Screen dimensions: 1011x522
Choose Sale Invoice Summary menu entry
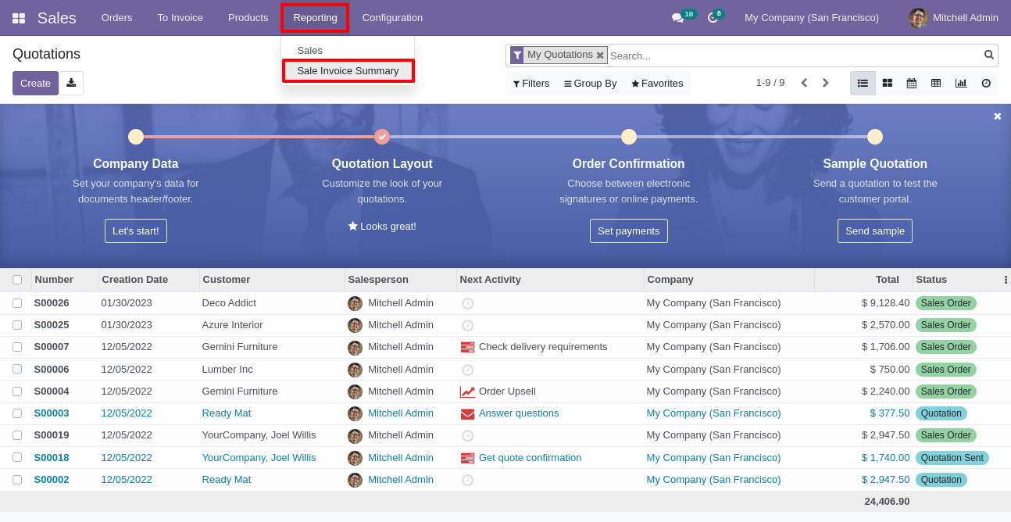pyautogui.click(x=348, y=71)
